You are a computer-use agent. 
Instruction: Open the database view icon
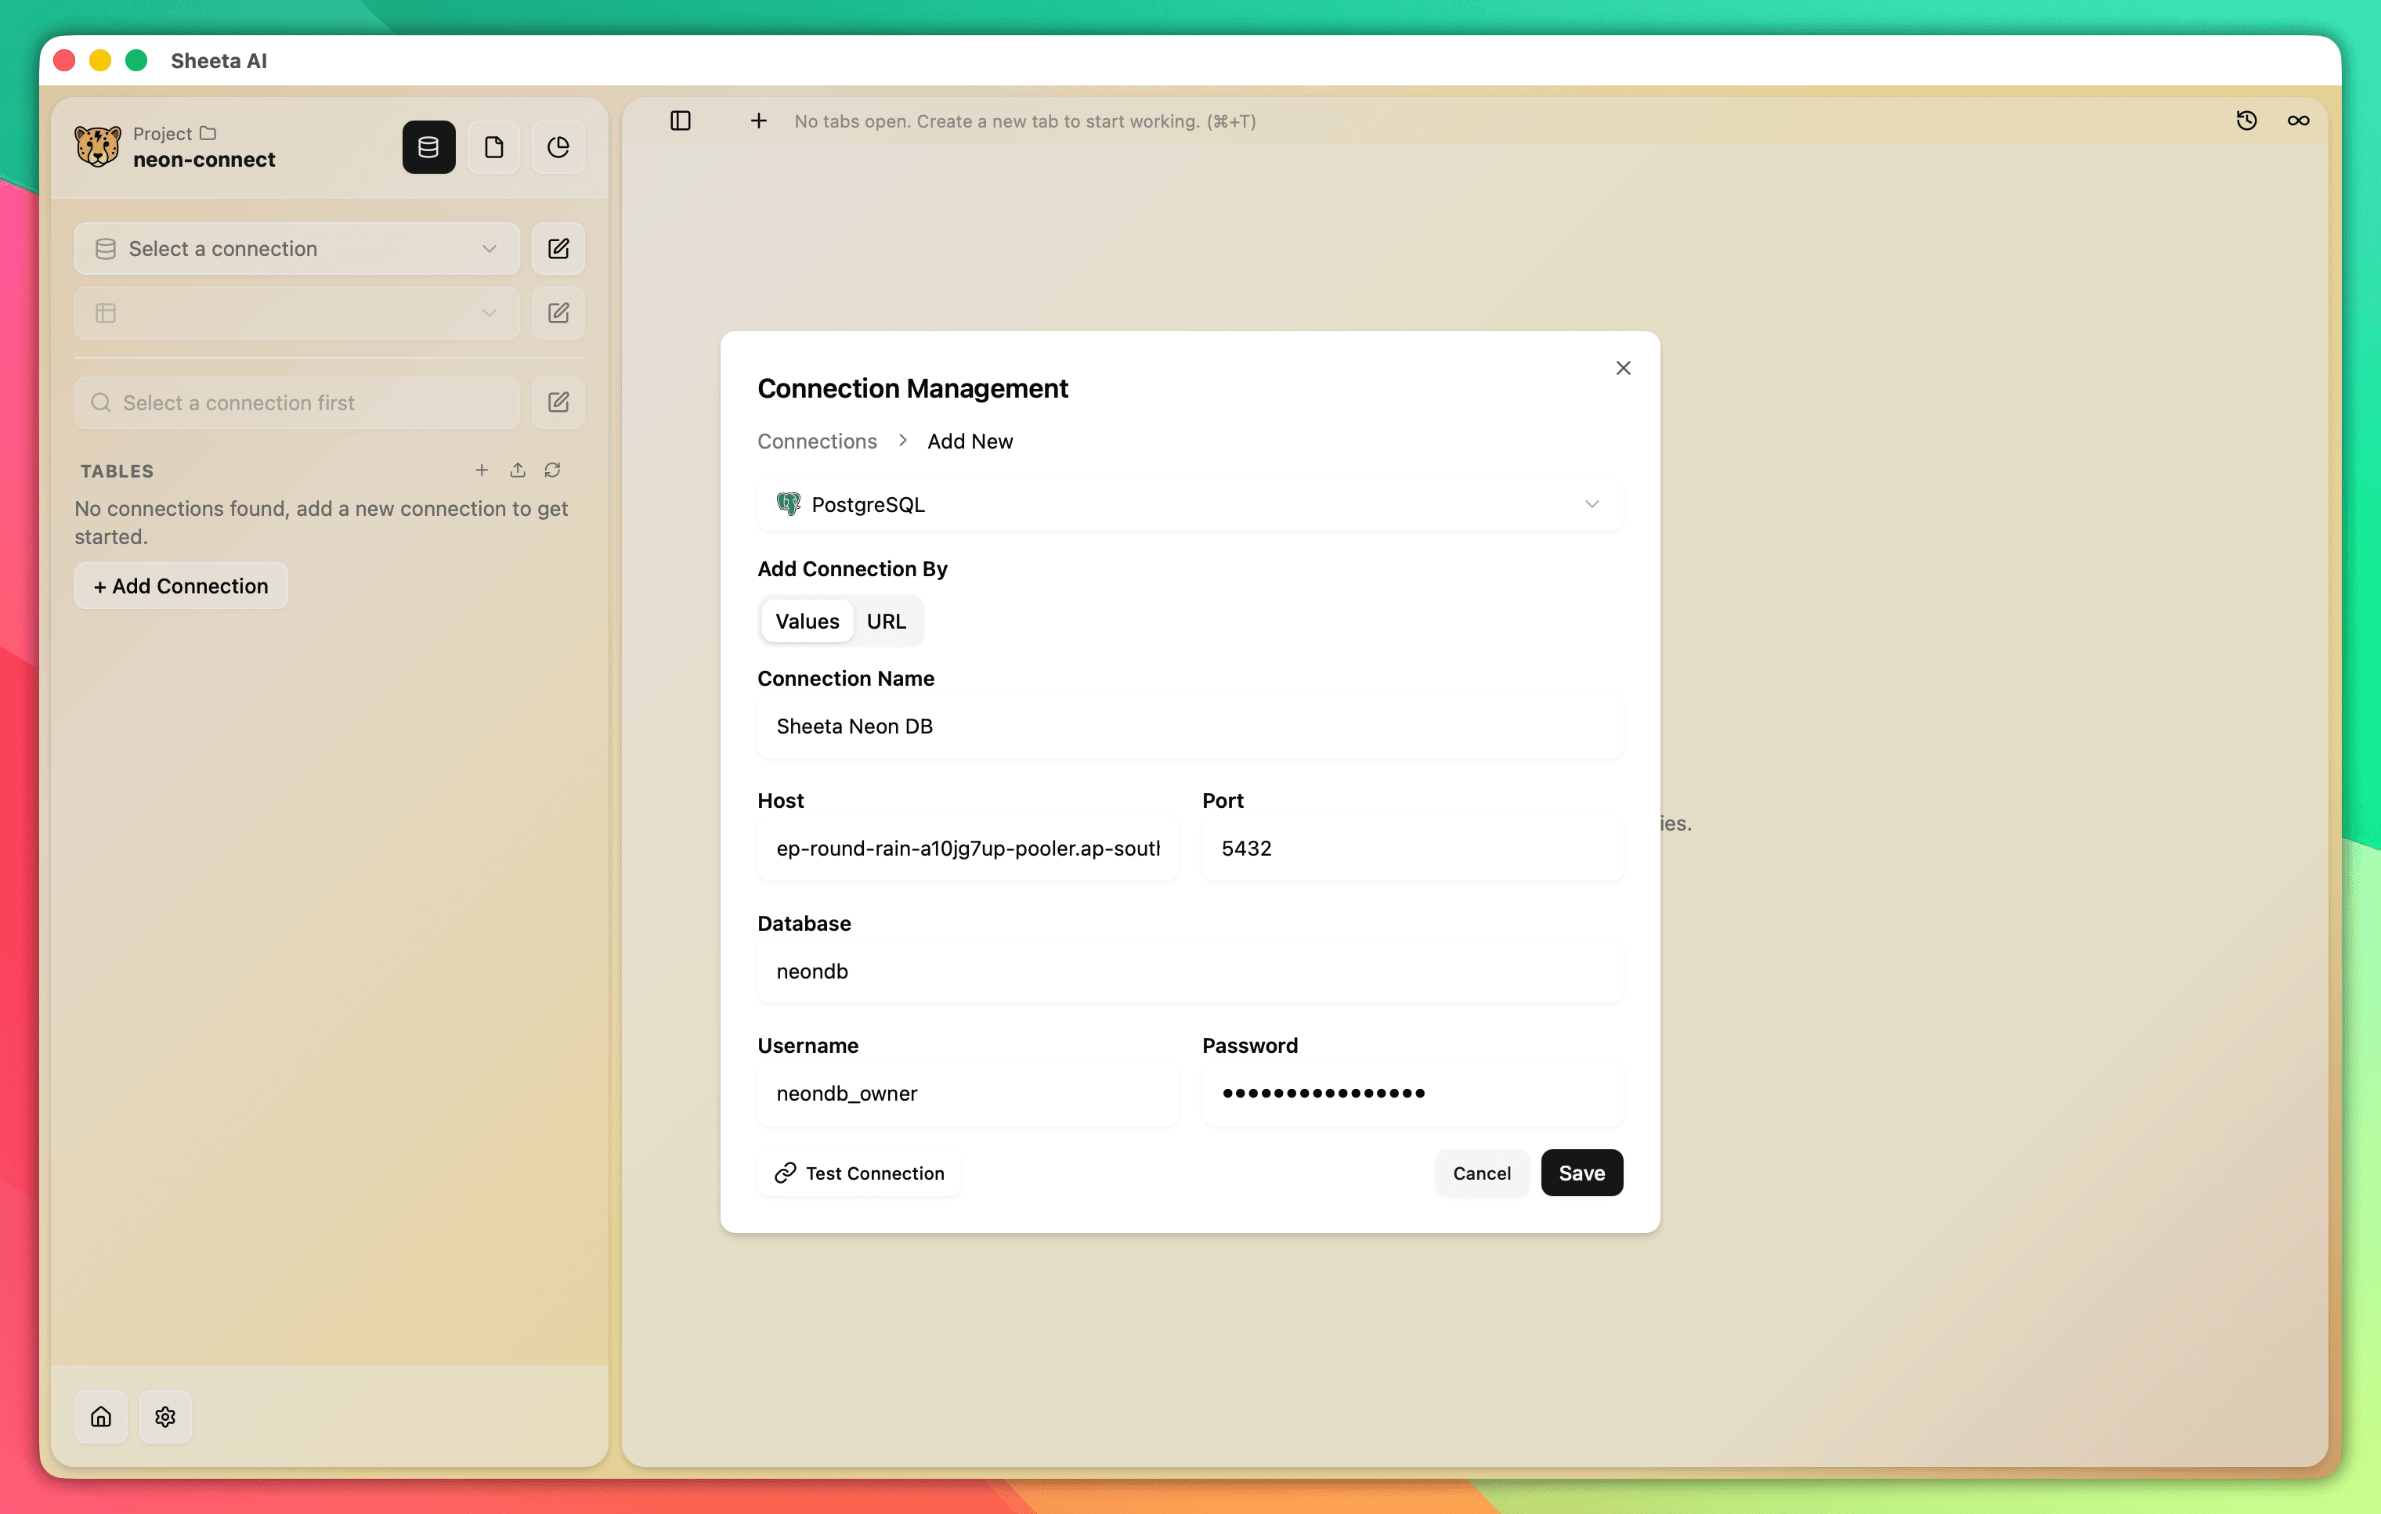click(428, 147)
